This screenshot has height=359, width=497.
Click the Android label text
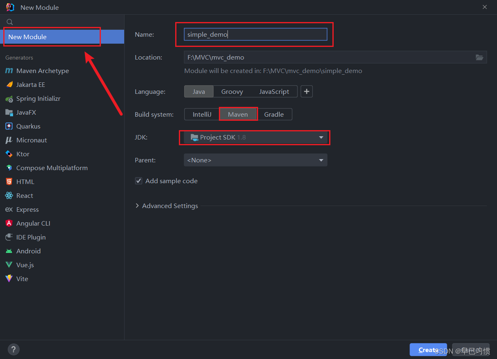pyautogui.click(x=29, y=251)
